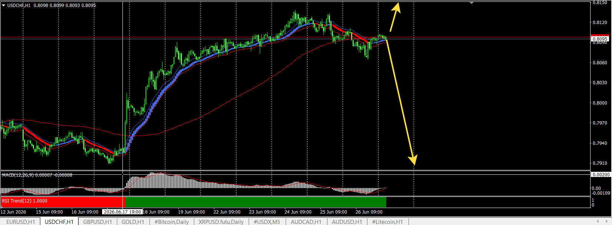612x225 pixels.
Task: Open the GOLD,H1 chart tab
Action: coord(133,222)
